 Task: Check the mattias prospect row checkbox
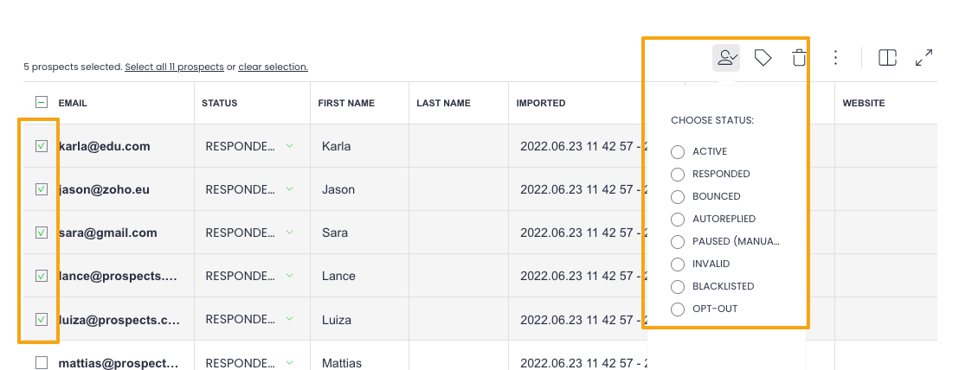42,363
